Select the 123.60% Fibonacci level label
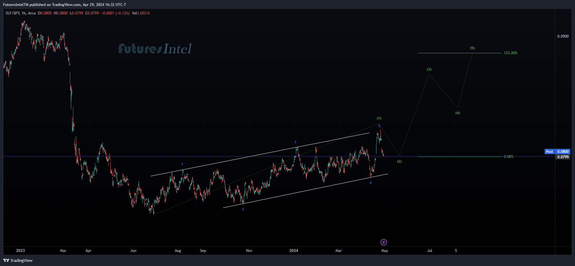Screen dimensions: 575x266 point(510,53)
